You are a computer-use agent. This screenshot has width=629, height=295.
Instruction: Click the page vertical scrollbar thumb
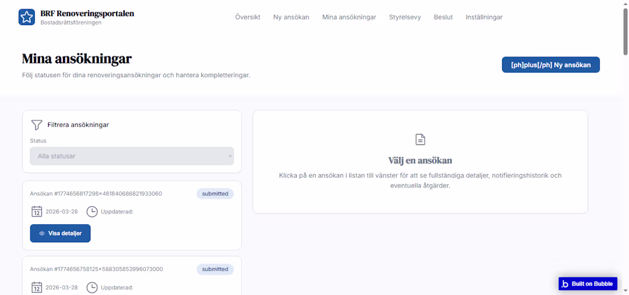[x=626, y=31]
